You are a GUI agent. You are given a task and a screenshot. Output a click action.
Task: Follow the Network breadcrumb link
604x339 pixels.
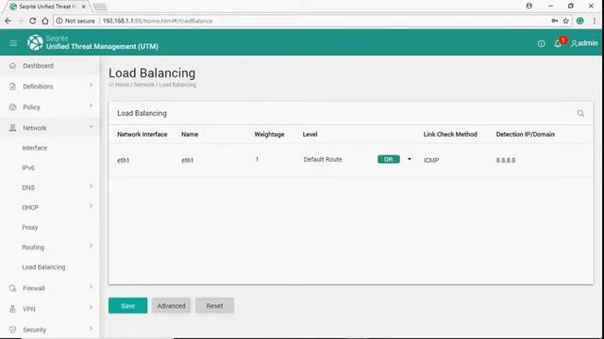[144, 85]
